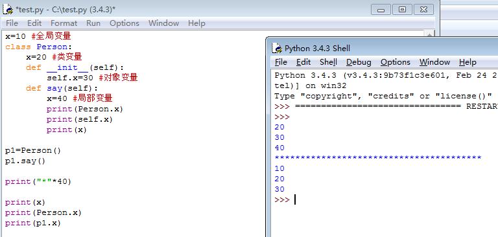Click the '10' output in Shell
498x237 pixels.
(279, 168)
